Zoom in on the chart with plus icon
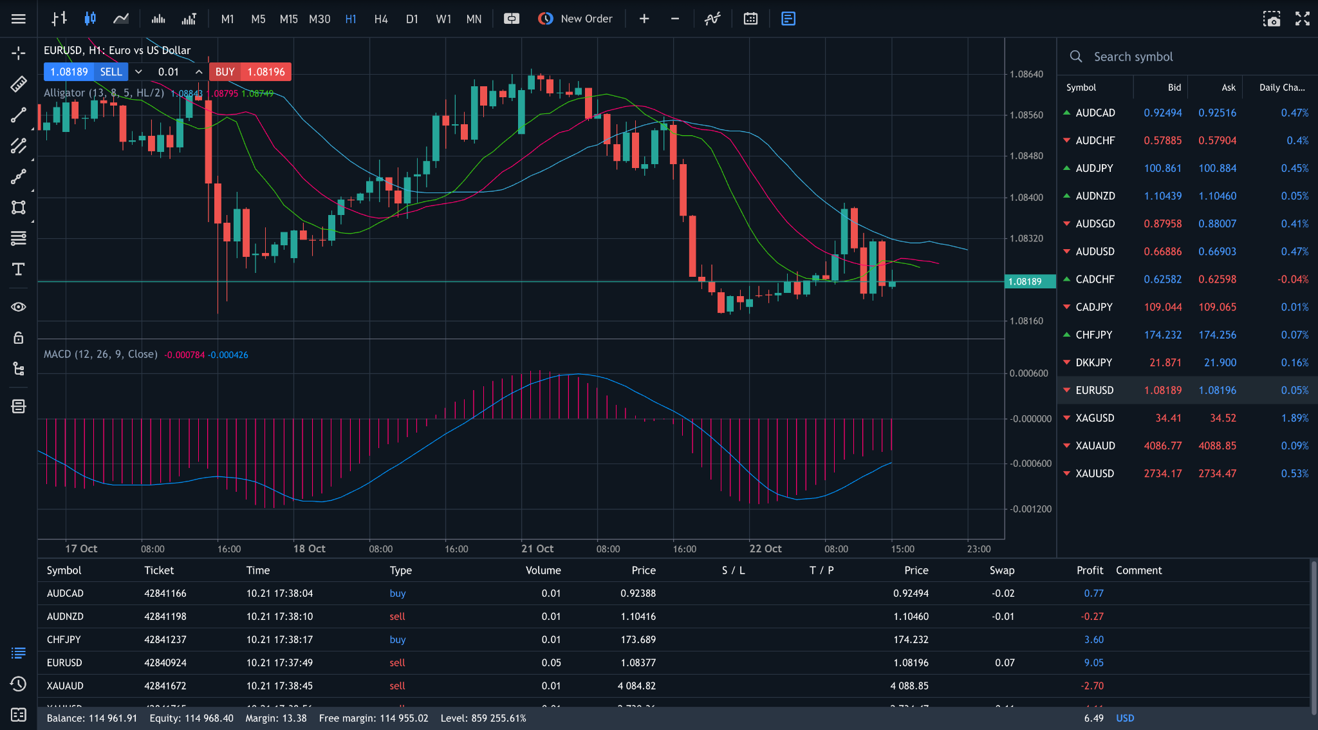Viewport: 1318px width, 730px height. click(644, 19)
